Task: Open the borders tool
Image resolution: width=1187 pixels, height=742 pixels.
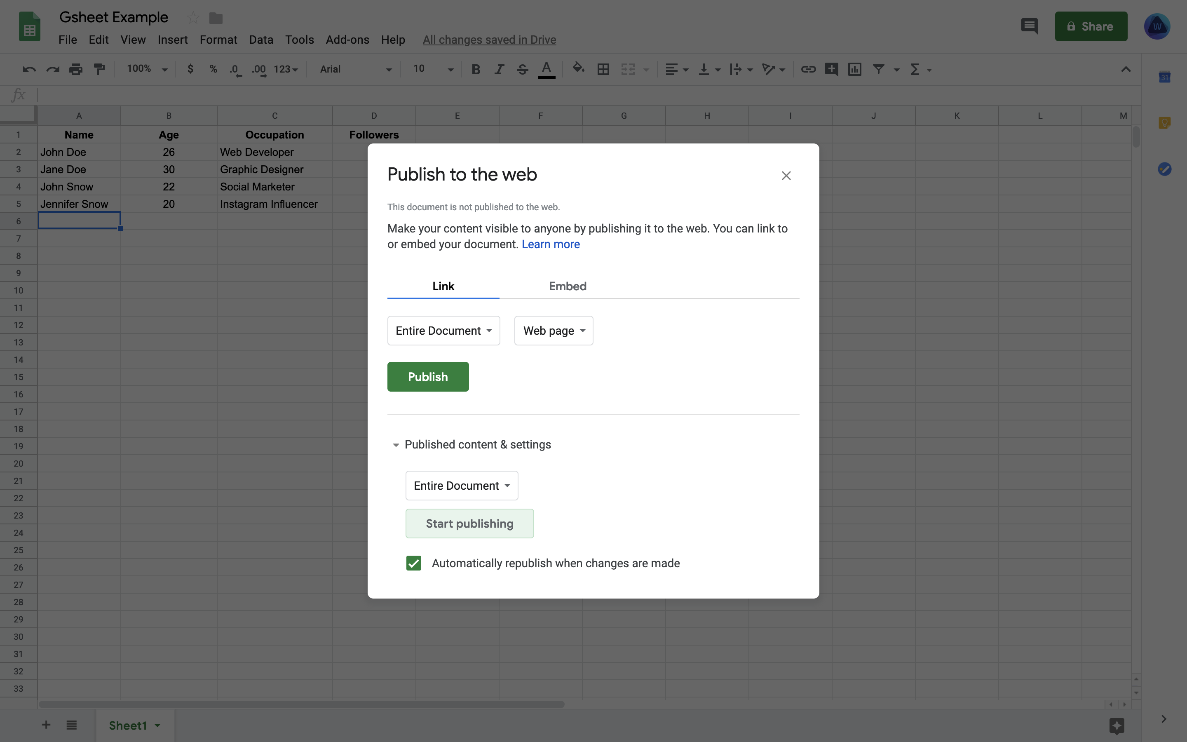Action: point(603,69)
